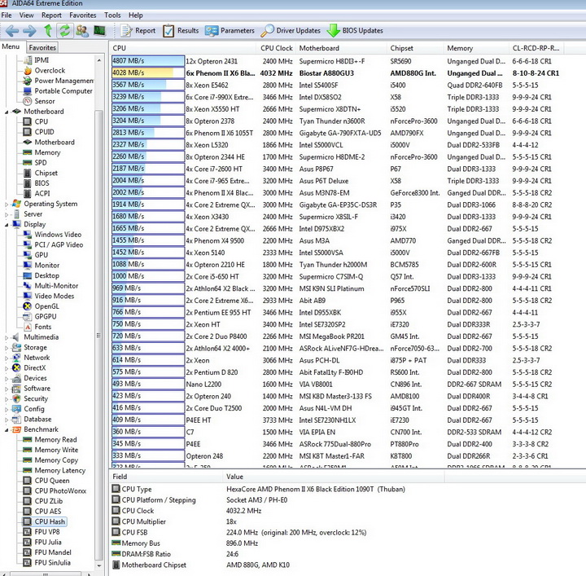Expand the Server tree node
This screenshot has width=586, height=576.
[x=7, y=214]
